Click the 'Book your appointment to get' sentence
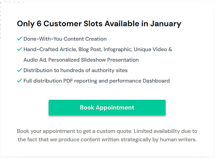Viewport: 215px width, 158px height. tap(107, 131)
